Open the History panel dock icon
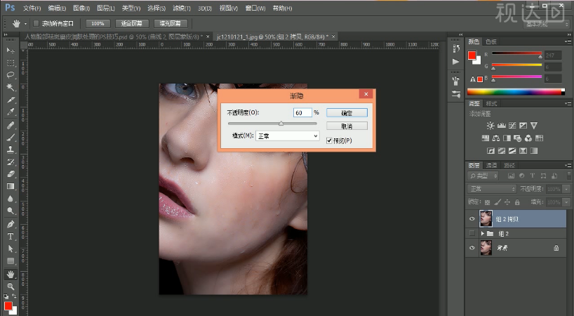This screenshot has width=574, height=316. [456, 48]
